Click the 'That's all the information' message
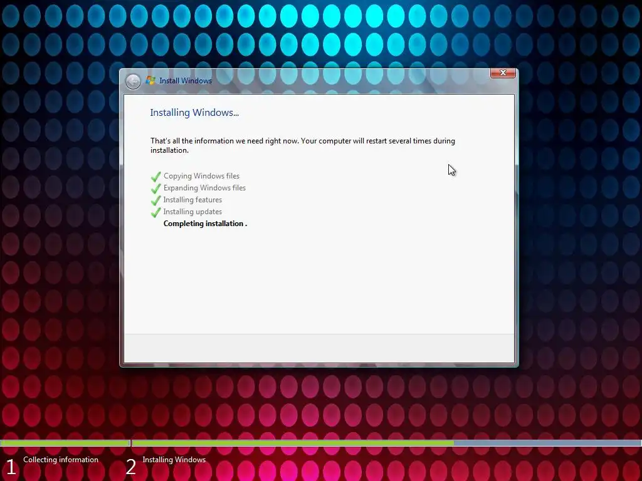 pos(303,145)
